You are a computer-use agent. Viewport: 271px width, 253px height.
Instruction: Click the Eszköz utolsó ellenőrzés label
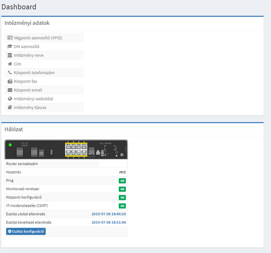coord(25,214)
